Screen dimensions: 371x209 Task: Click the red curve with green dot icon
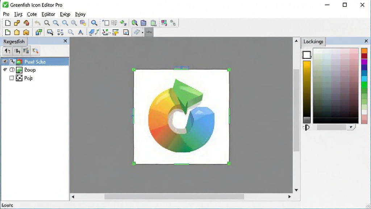click(105, 32)
